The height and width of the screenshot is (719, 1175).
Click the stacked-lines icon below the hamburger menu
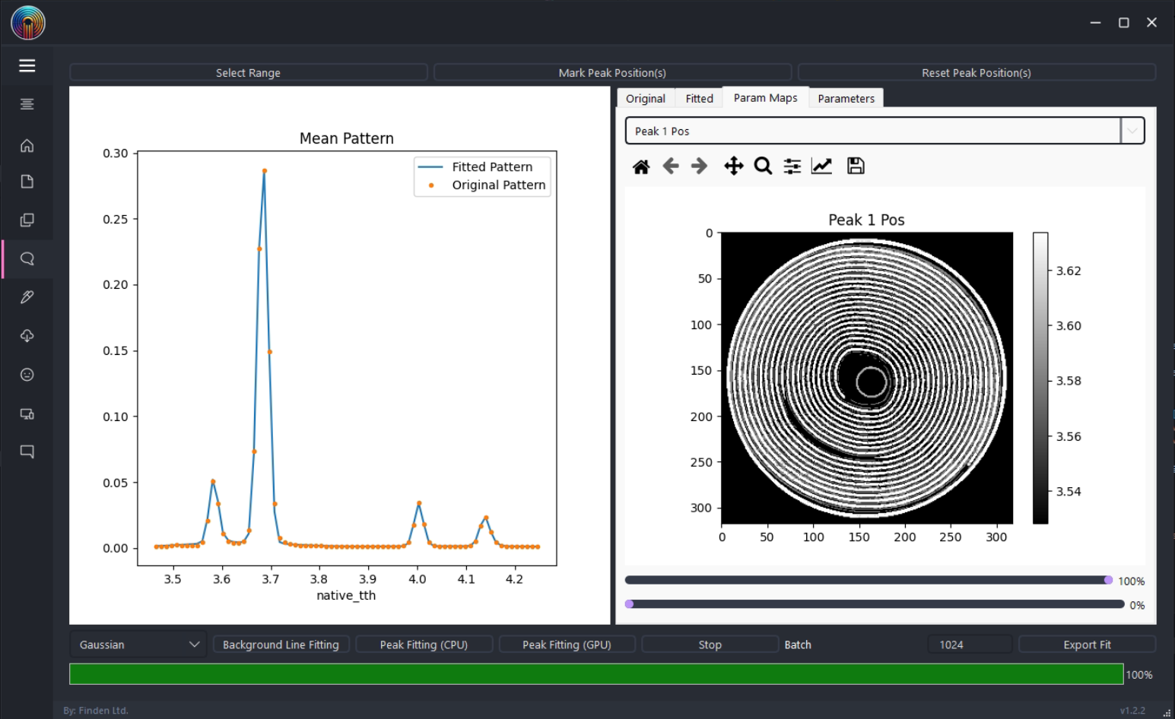pos(27,104)
